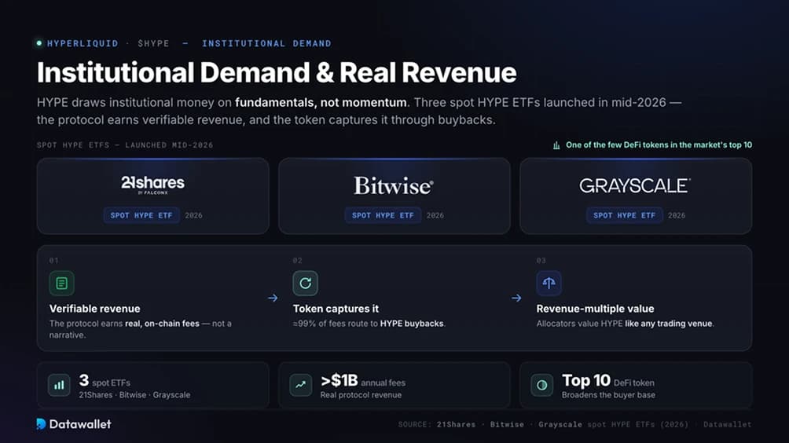Click the '03' step number
This screenshot has width=789, height=443.
(541, 261)
